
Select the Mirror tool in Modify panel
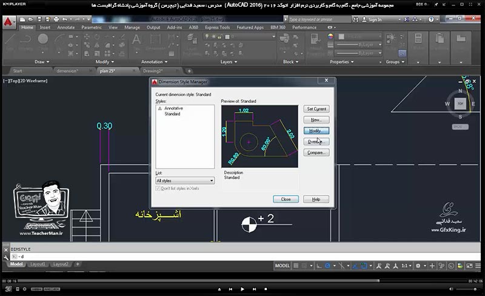point(97,45)
